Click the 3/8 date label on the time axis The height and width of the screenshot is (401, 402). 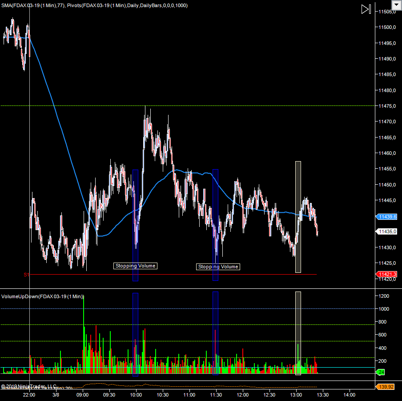[x=56, y=394]
